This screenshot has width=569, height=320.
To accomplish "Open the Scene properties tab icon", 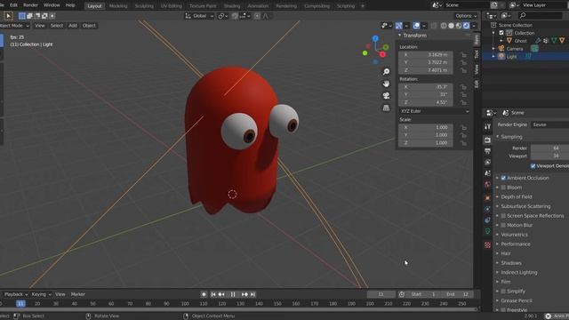I will click(x=487, y=173).
